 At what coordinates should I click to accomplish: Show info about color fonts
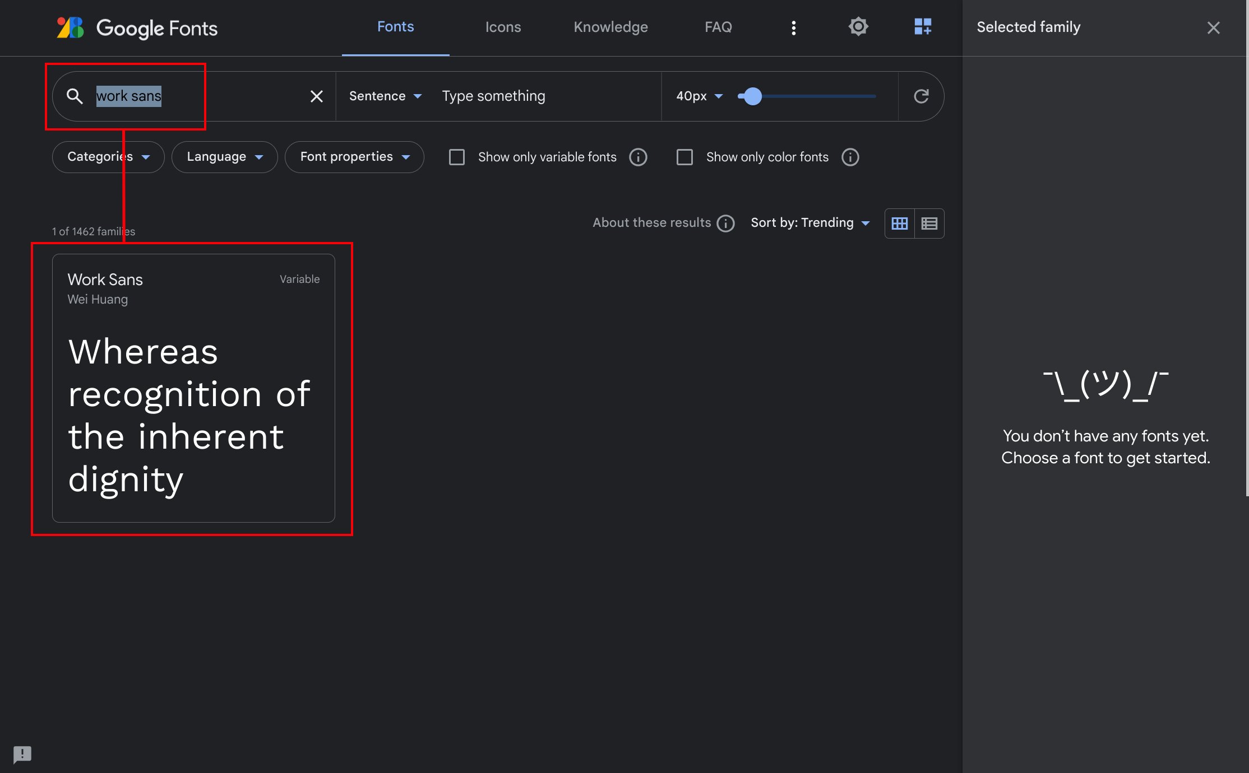point(850,157)
